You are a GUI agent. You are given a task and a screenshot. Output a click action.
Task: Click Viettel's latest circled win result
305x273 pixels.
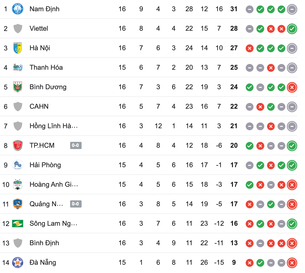pos(292,29)
